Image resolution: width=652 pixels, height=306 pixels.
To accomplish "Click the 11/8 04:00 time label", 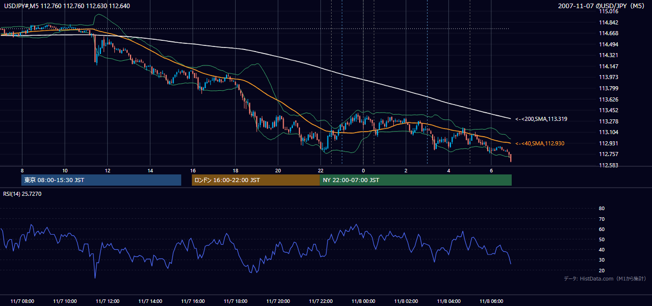I will pos(448,301).
